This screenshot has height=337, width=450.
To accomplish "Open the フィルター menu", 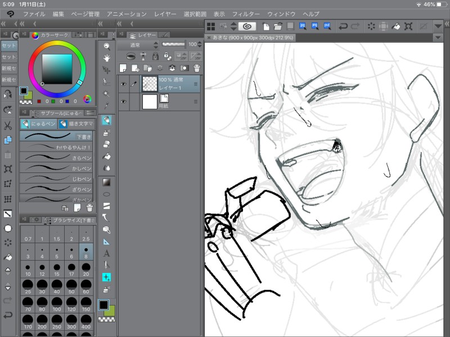I will tap(246, 13).
